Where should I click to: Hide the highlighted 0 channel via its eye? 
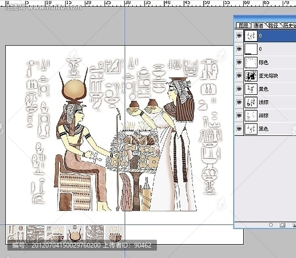coord(239,36)
